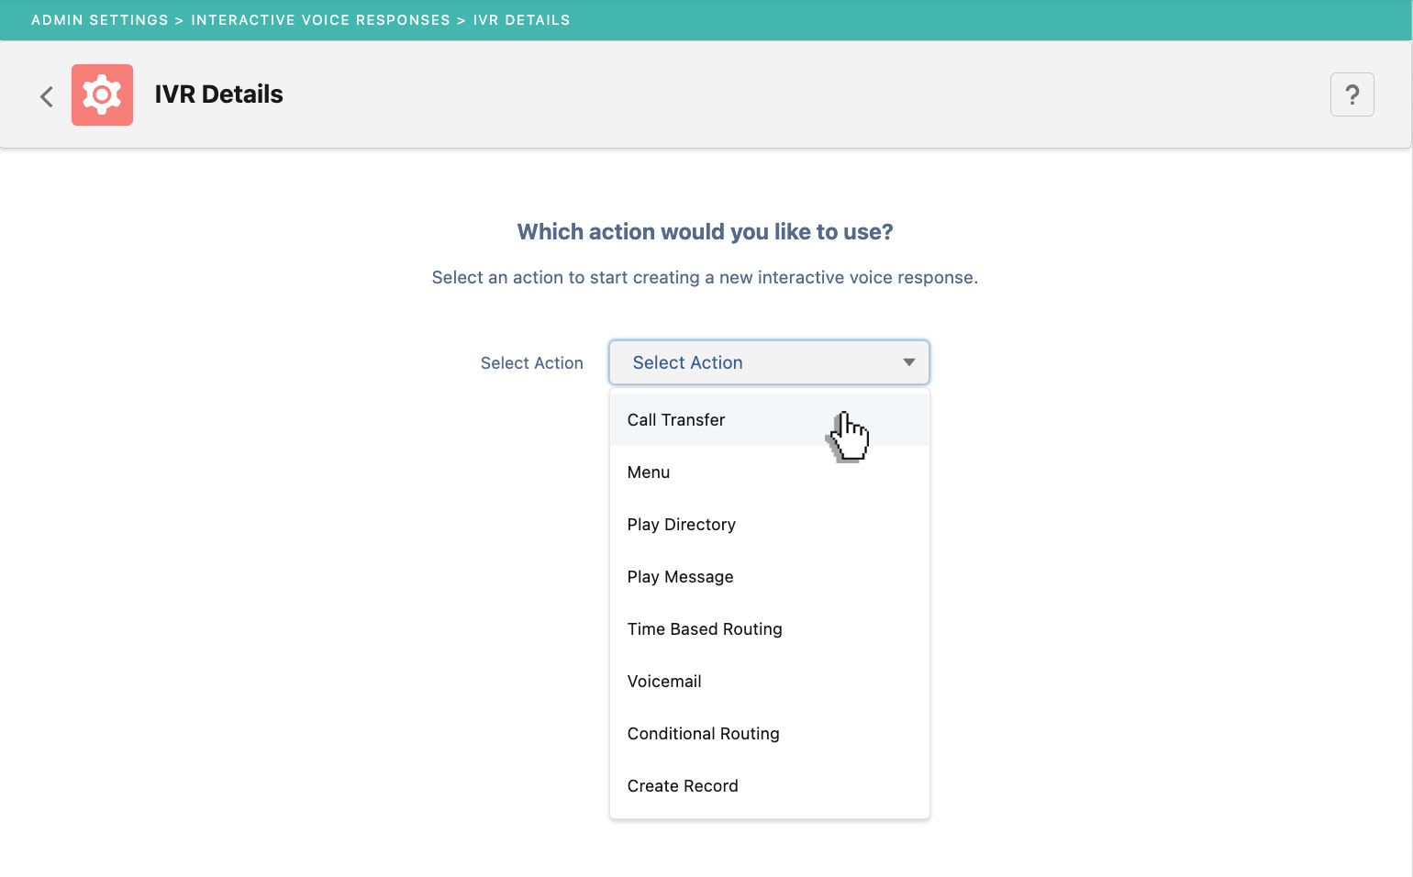Click the red gear settings icon
The width and height of the screenshot is (1413, 877).
pos(101,94)
